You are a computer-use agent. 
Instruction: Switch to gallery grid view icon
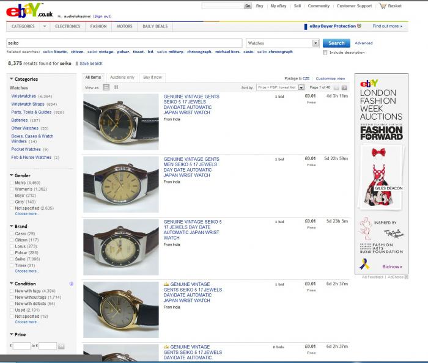pos(116,87)
